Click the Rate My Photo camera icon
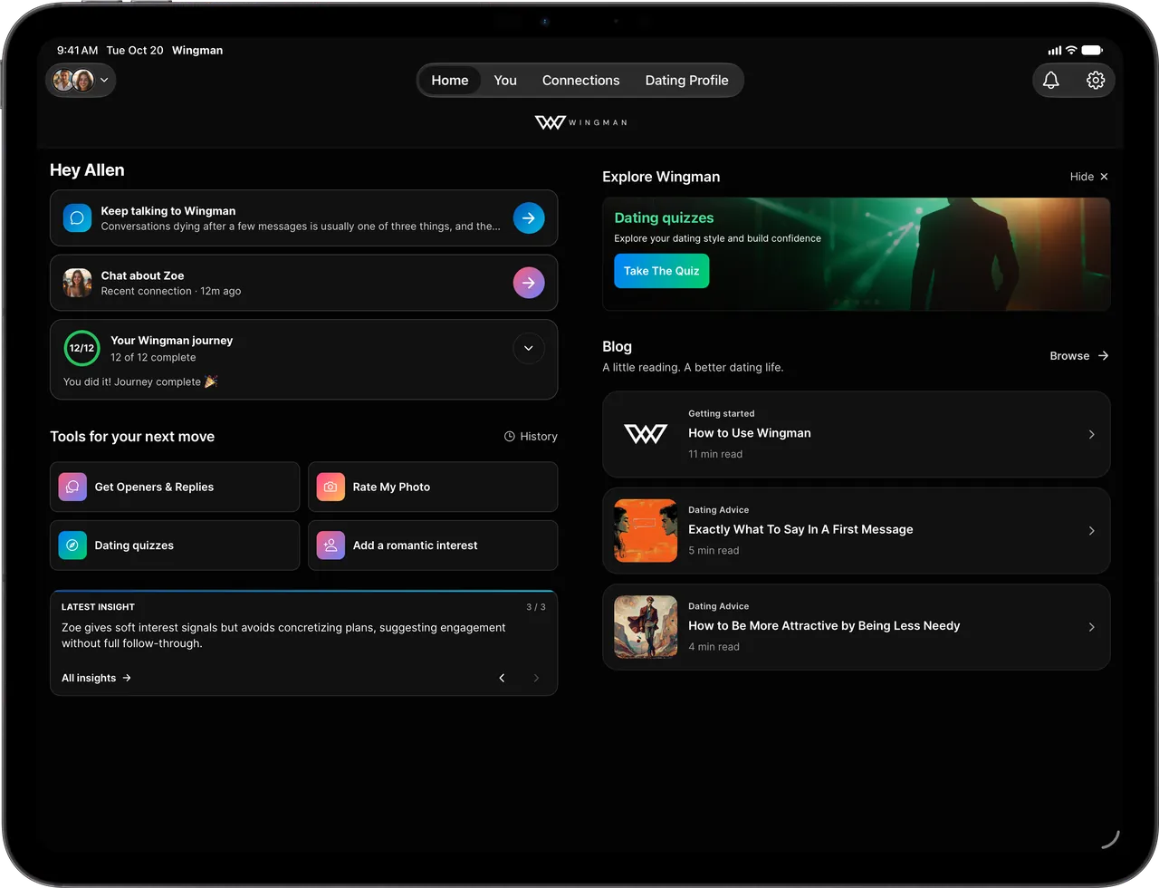Screen dimensions: 1159x888 (x=330, y=487)
